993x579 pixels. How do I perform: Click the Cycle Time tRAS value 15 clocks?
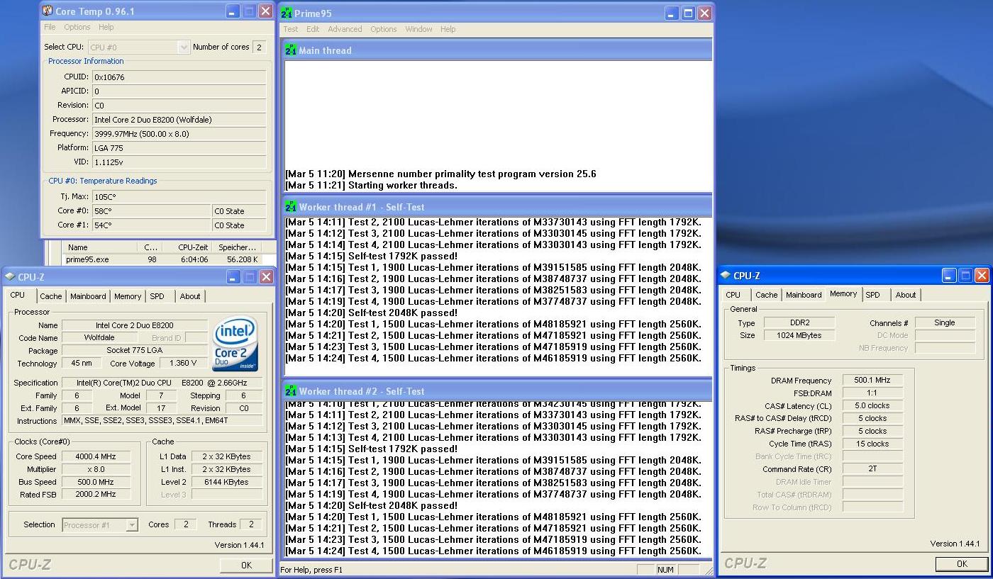coord(872,444)
